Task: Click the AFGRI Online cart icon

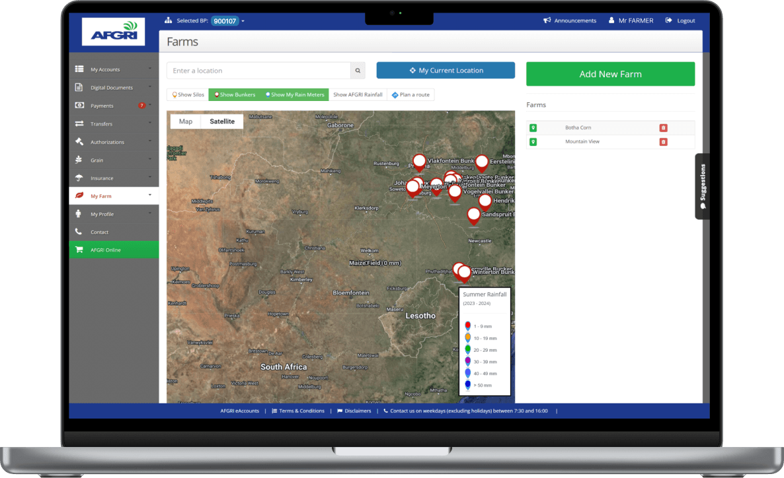Action: pos(79,250)
